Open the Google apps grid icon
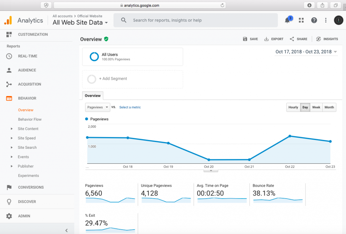 (301, 20)
